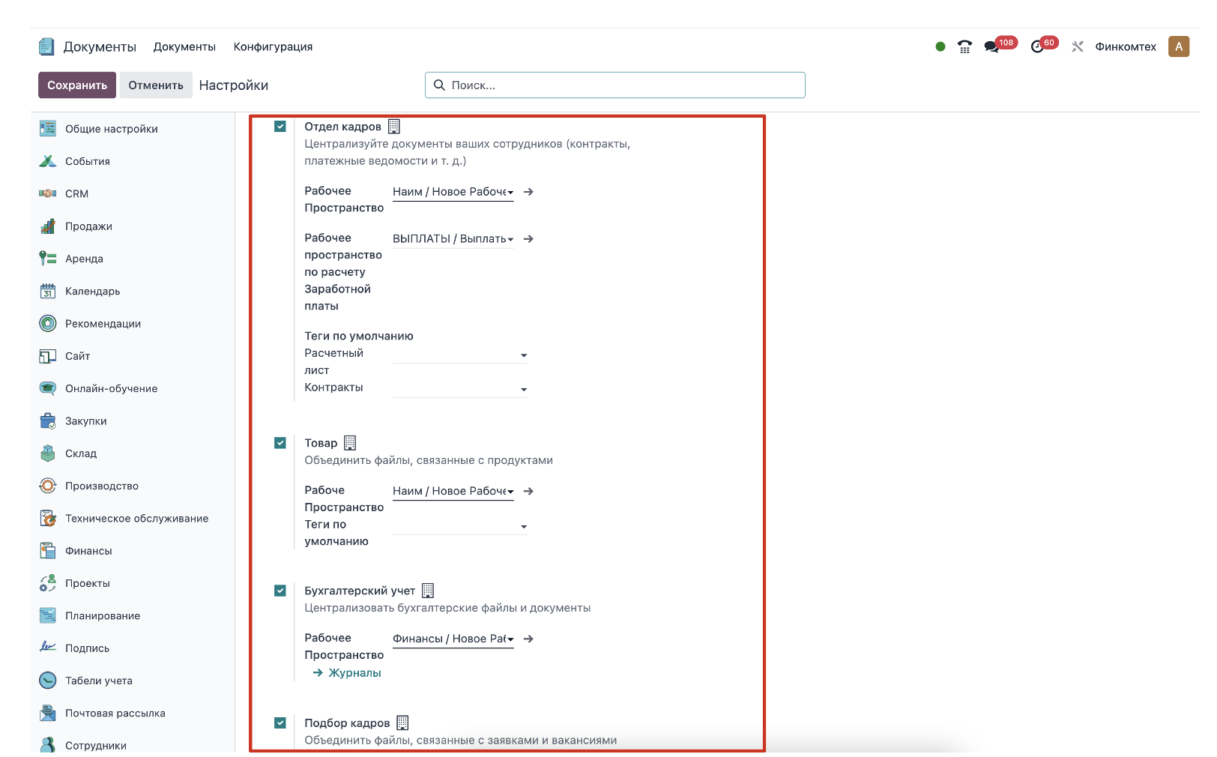
Task: Click the building icon beside Бухгалтерский учет
Action: tap(428, 591)
